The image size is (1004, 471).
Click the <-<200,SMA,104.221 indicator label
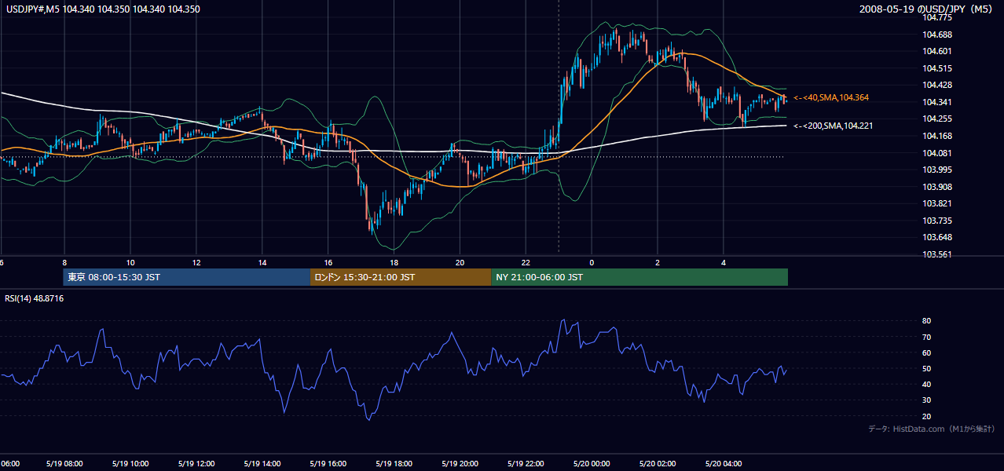tap(833, 126)
